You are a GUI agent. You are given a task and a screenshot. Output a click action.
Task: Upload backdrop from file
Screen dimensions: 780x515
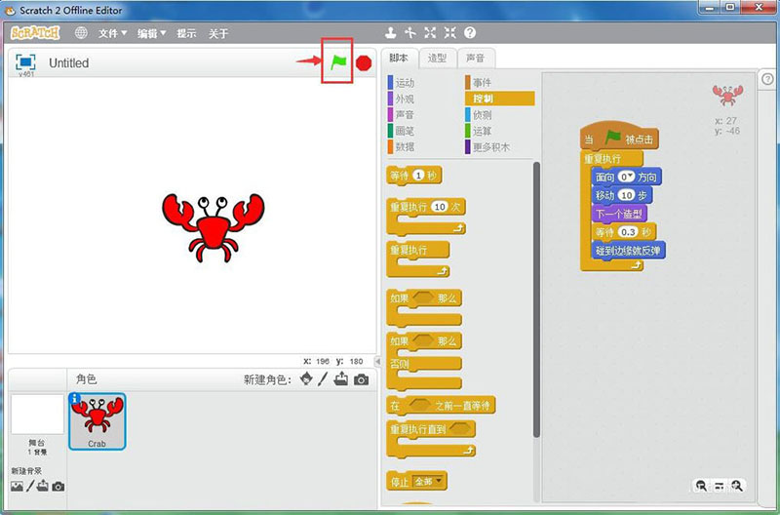tap(43, 486)
